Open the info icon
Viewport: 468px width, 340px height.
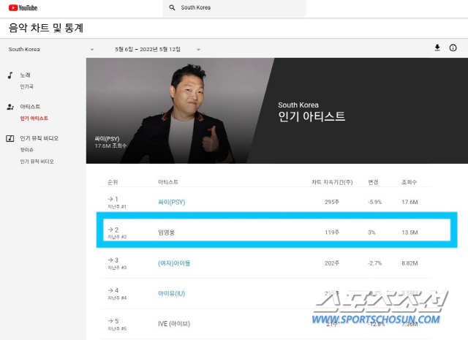coord(453,48)
